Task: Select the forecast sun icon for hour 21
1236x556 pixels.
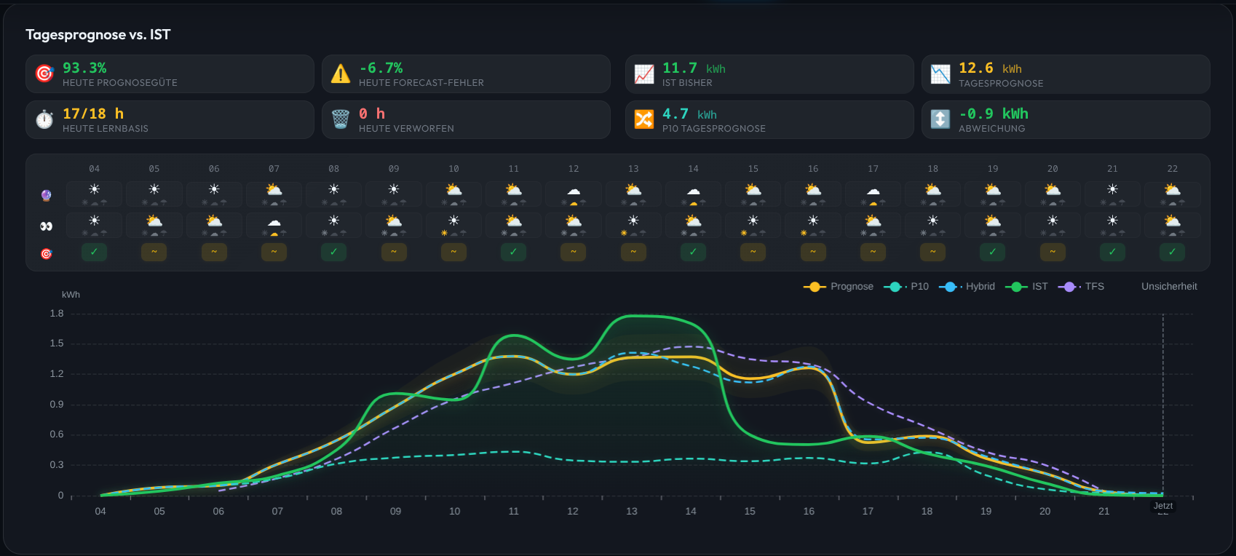Action: coord(1112,189)
